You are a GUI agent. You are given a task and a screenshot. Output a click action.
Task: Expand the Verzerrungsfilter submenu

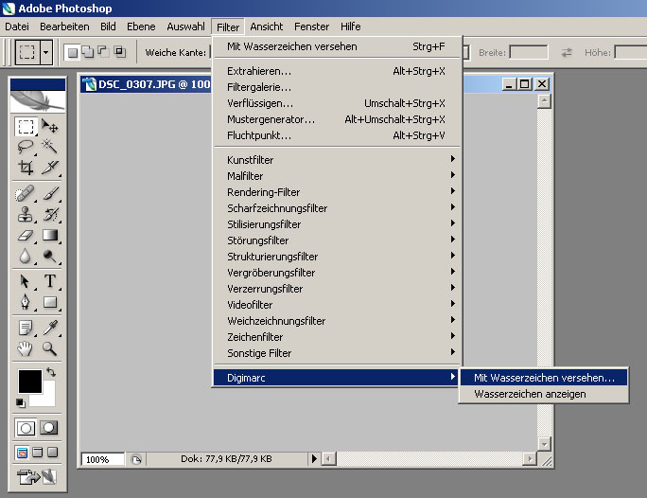point(337,288)
